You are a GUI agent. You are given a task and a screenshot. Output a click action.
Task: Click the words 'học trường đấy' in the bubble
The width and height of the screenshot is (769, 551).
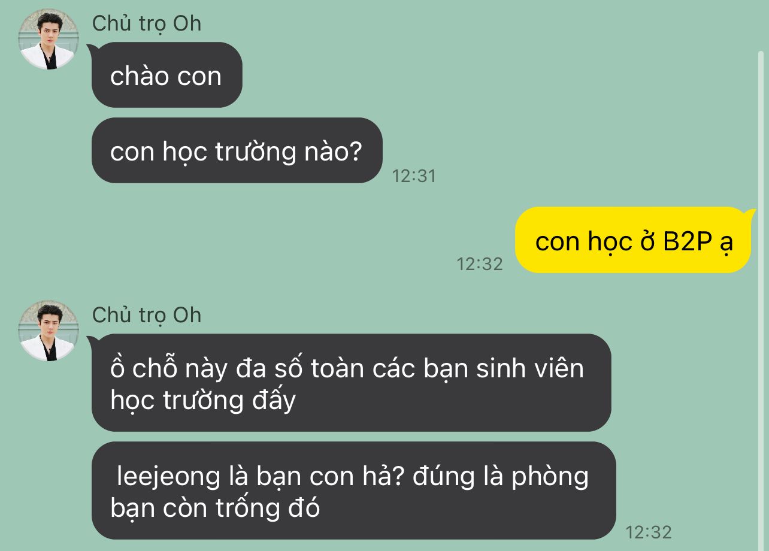203,401
